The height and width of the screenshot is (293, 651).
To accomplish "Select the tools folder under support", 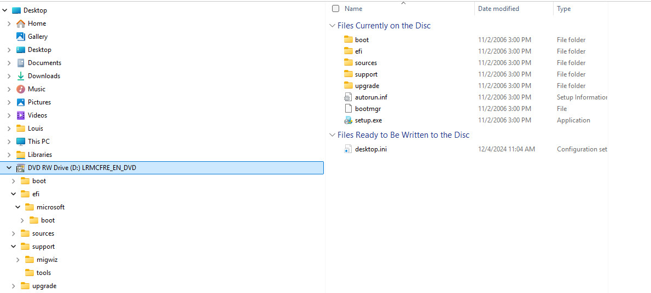I will coord(38,273).
